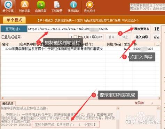The image size is (165, 129).
Task: Click 导入CSV button
Action: [97, 37]
